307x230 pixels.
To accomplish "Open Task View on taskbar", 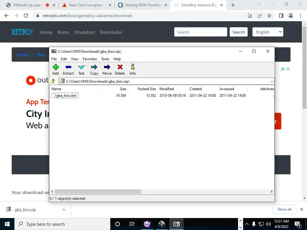I will coord(132,224).
